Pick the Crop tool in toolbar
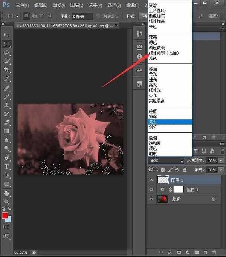The width and height of the screenshot is (226, 257). [7, 70]
